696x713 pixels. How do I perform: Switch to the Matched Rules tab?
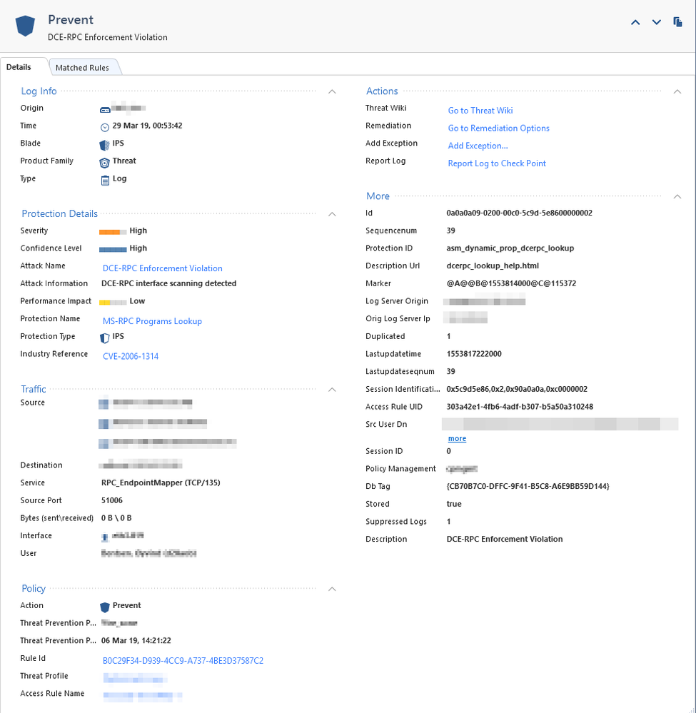[82, 68]
